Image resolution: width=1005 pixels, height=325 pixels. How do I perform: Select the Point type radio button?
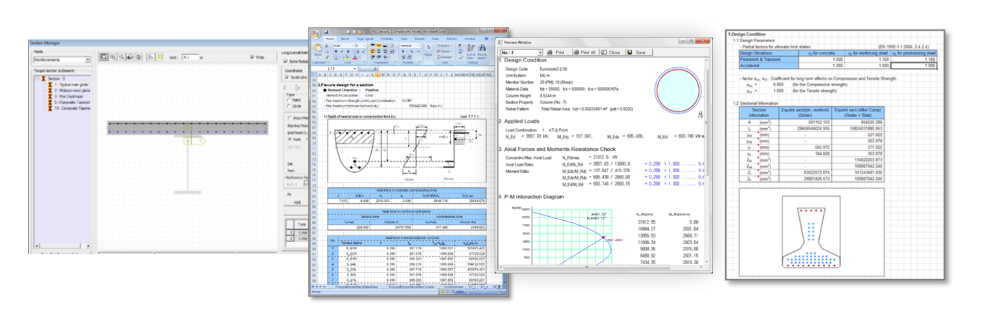(x=289, y=100)
